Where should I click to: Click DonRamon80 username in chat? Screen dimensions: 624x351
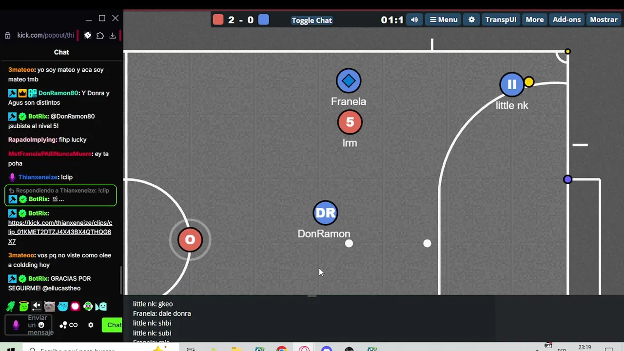pyautogui.click(x=58, y=93)
